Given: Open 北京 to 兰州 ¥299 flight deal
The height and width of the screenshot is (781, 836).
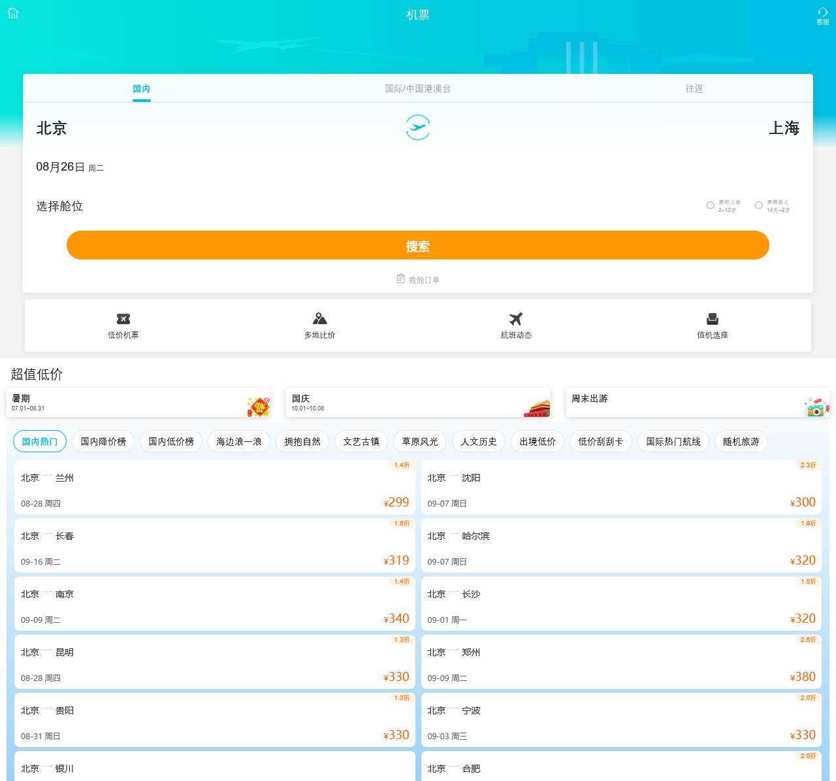Looking at the screenshot, I should pos(215,488).
